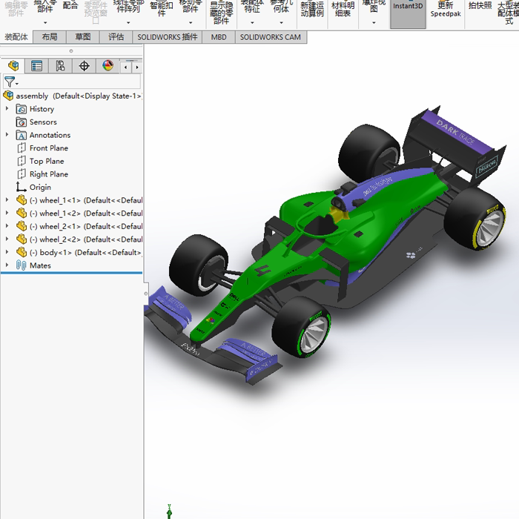The width and height of the screenshot is (519, 519).
Task: Click the tree filter funnel icon
Action: coord(10,82)
